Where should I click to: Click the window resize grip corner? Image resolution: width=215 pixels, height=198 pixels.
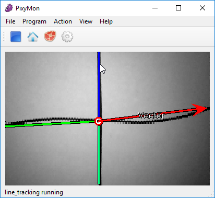[211, 194]
